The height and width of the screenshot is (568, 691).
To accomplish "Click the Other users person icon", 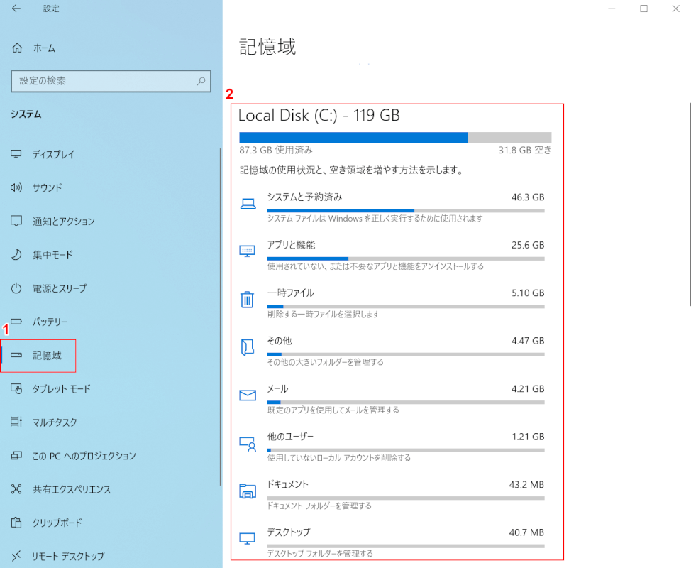I will tap(248, 444).
